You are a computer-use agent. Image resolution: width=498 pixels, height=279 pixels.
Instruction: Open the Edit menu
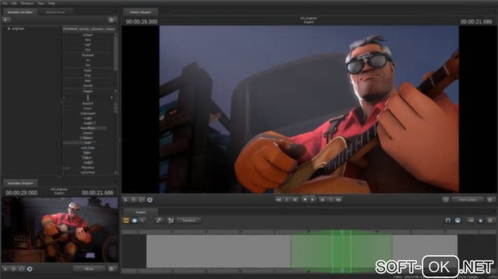[14, 3]
